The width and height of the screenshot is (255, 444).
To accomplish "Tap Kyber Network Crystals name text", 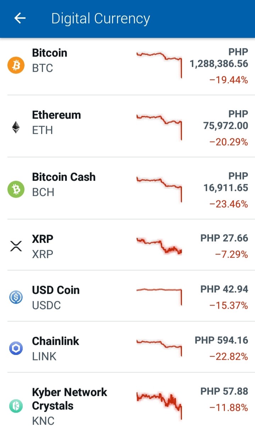I will (x=70, y=399).
